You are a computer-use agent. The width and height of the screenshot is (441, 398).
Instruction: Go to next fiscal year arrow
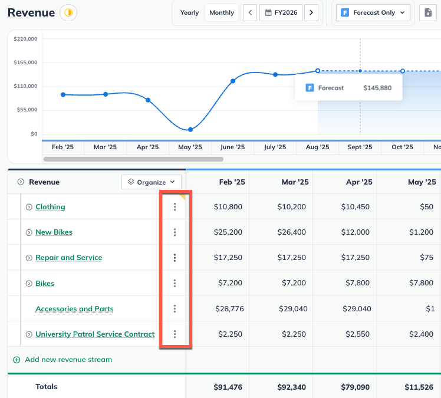point(311,12)
